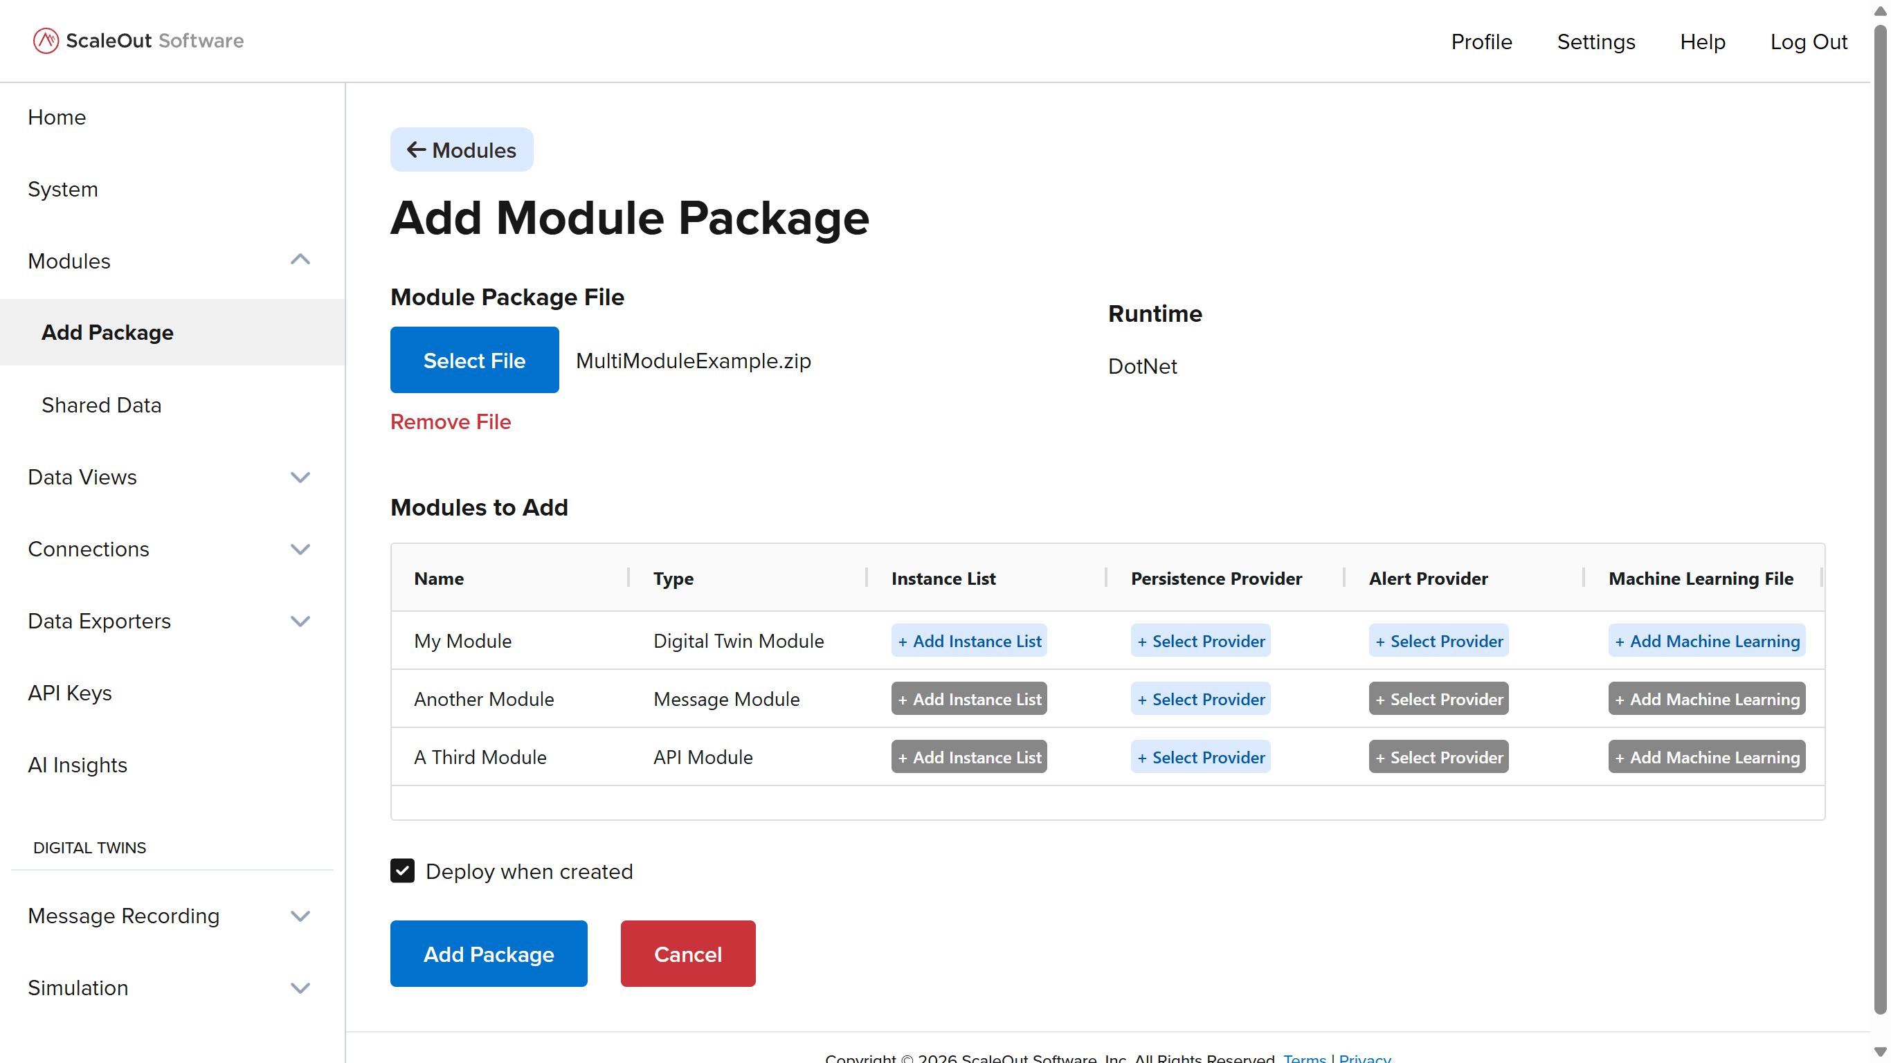This screenshot has height=1063, width=1891.
Task: Click the ScaleOut Software logo icon
Action: point(46,40)
